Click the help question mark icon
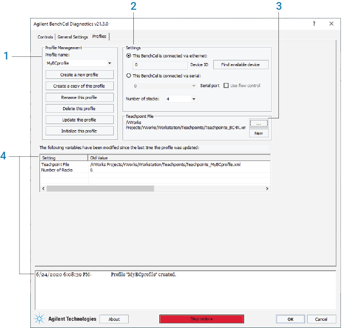Image resolution: width=343 pixels, height=328 pixels. [314, 24]
